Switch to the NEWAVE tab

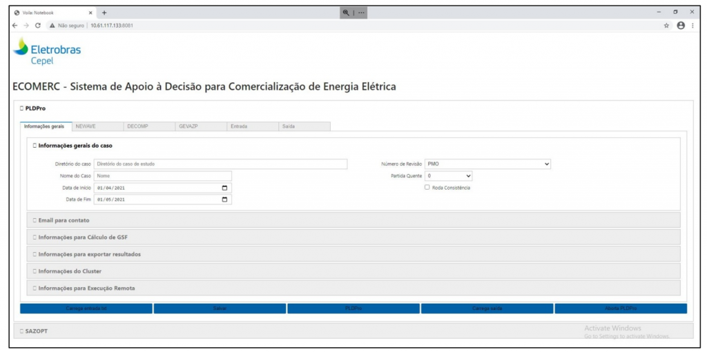[x=86, y=126]
